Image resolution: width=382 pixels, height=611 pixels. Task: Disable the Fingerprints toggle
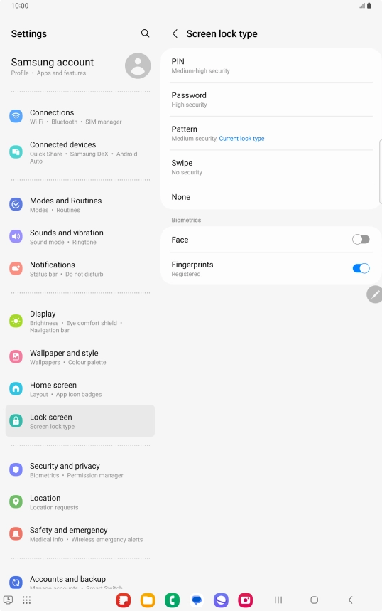pos(361,268)
